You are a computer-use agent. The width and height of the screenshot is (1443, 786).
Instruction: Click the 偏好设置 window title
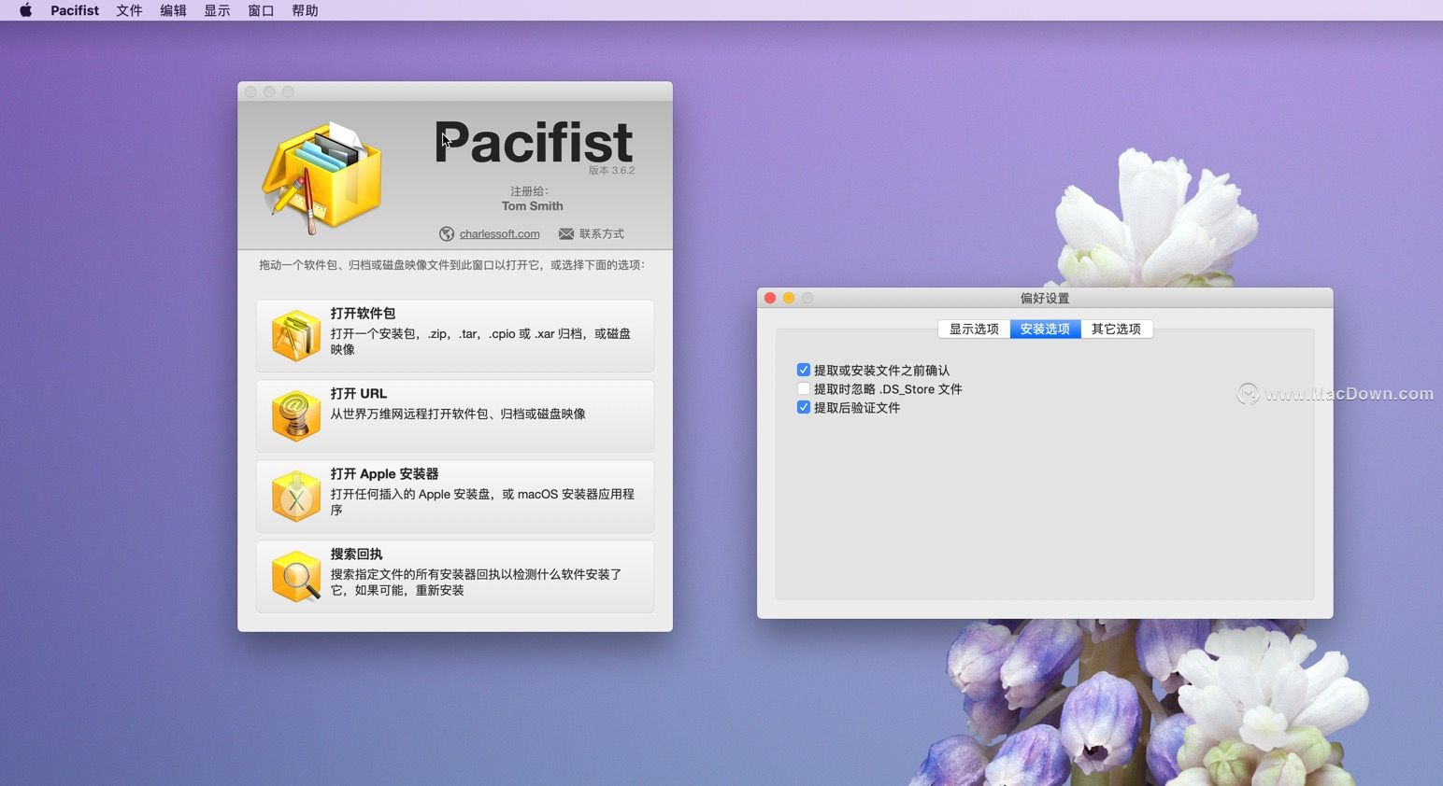coord(1045,298)
